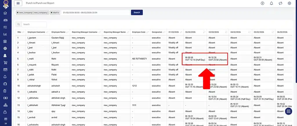Open the lock icon in sidebar

(5, 112)
